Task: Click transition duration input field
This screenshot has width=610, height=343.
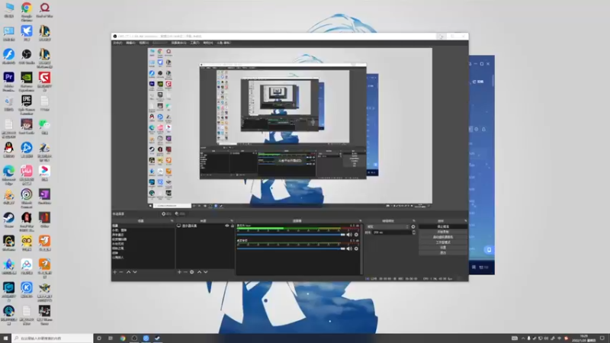Action: pyautogui.click(x=392, y=232)
